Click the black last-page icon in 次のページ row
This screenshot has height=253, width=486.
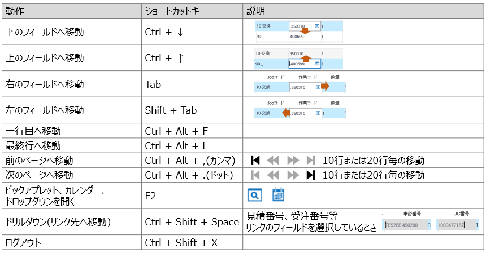tap(310, 175)
